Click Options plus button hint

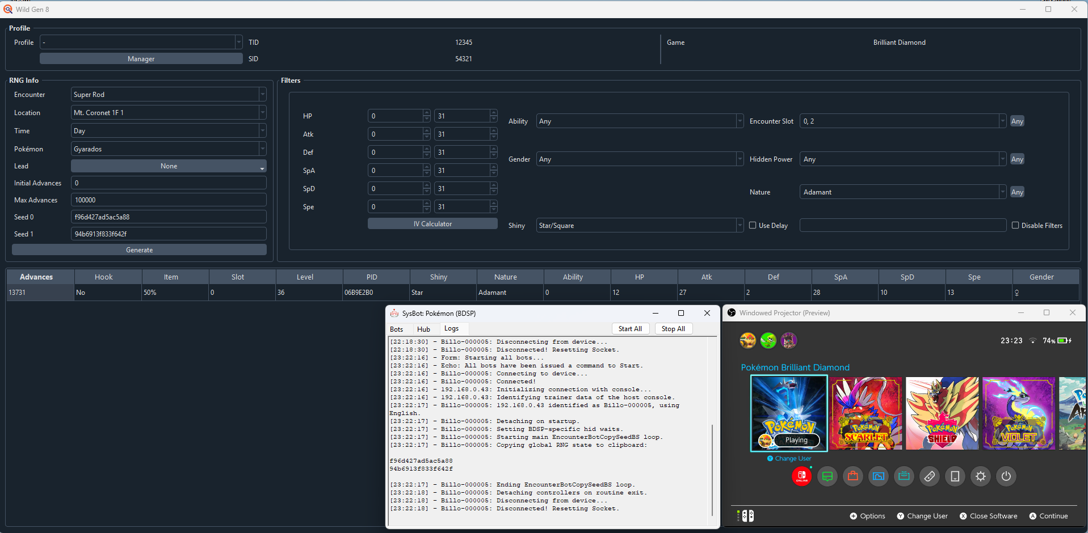tap(867, 516)
